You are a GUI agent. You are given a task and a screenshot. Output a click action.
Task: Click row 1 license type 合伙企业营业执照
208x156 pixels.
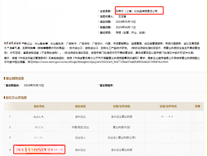click(x=122, y=117)
